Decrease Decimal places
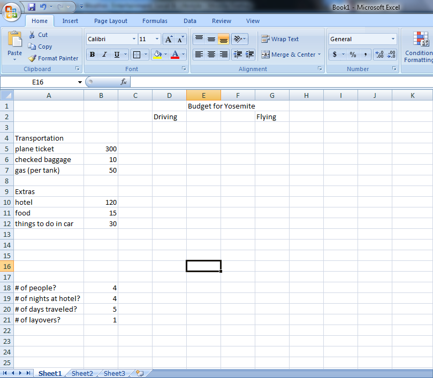The height and width of the screenshot is (378, 433). pos(391,55)
